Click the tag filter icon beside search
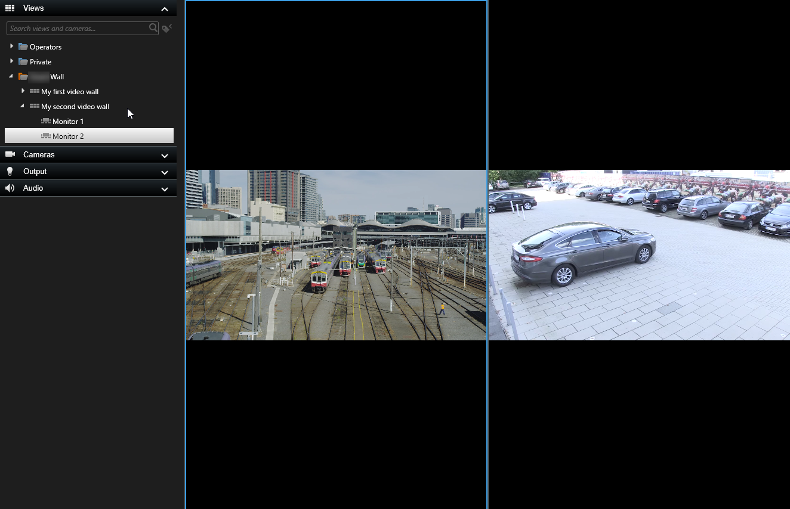The image size is (790, 509). coord(167,28)
